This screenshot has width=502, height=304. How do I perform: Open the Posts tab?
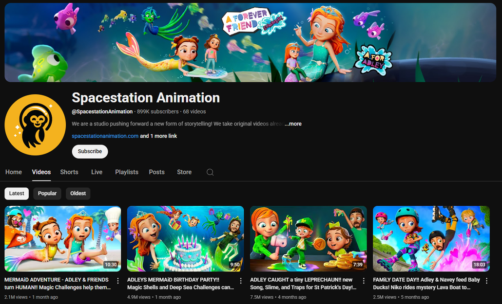(x=156, y=172)
